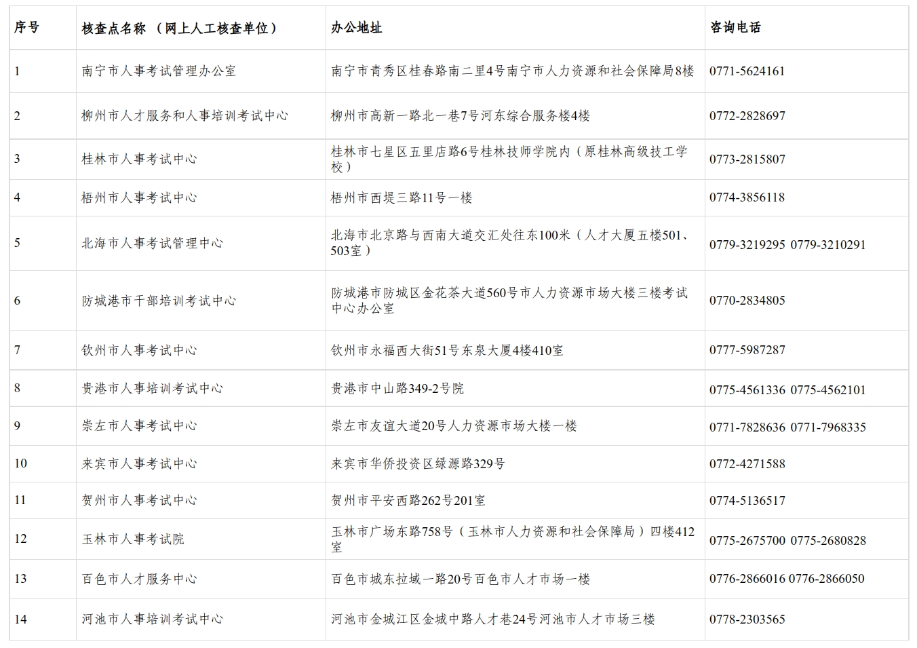Click phone number 0775-2680828
917x648 pixels.
point(829,541)
